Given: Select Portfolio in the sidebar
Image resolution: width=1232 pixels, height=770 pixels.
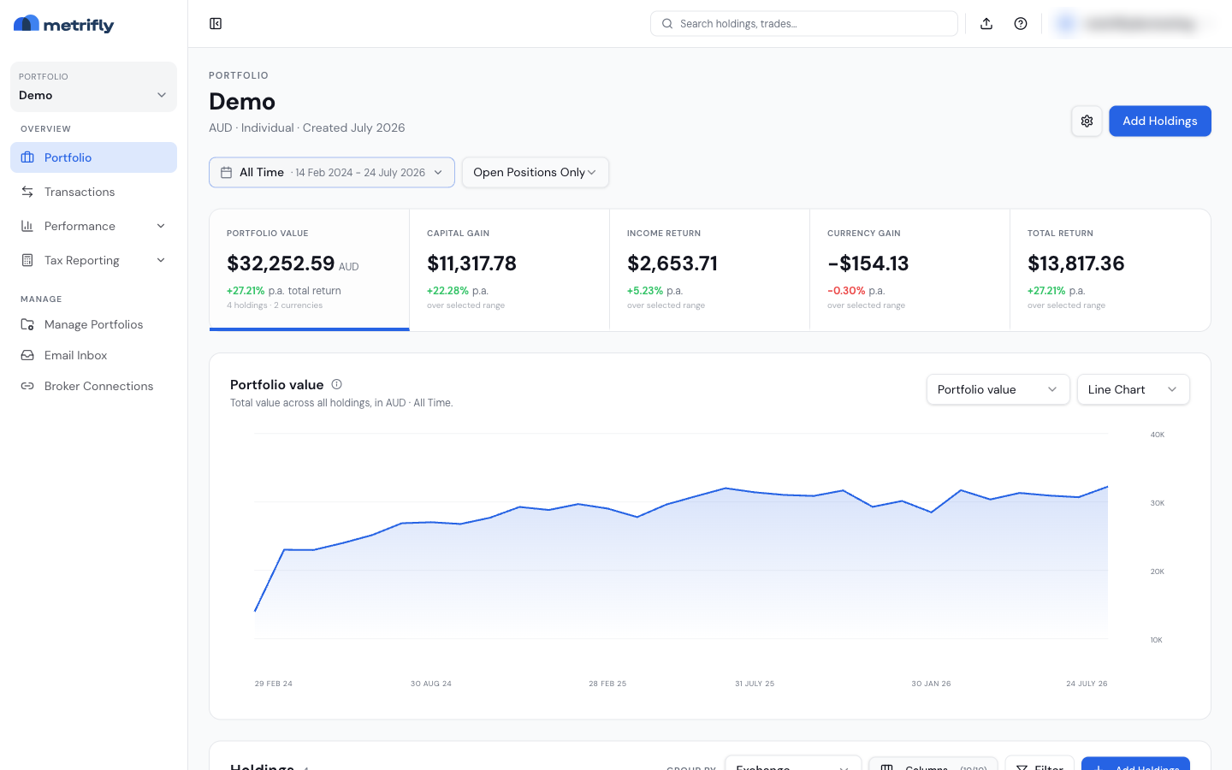Looking at the screenshot, I should coord(93,157).
